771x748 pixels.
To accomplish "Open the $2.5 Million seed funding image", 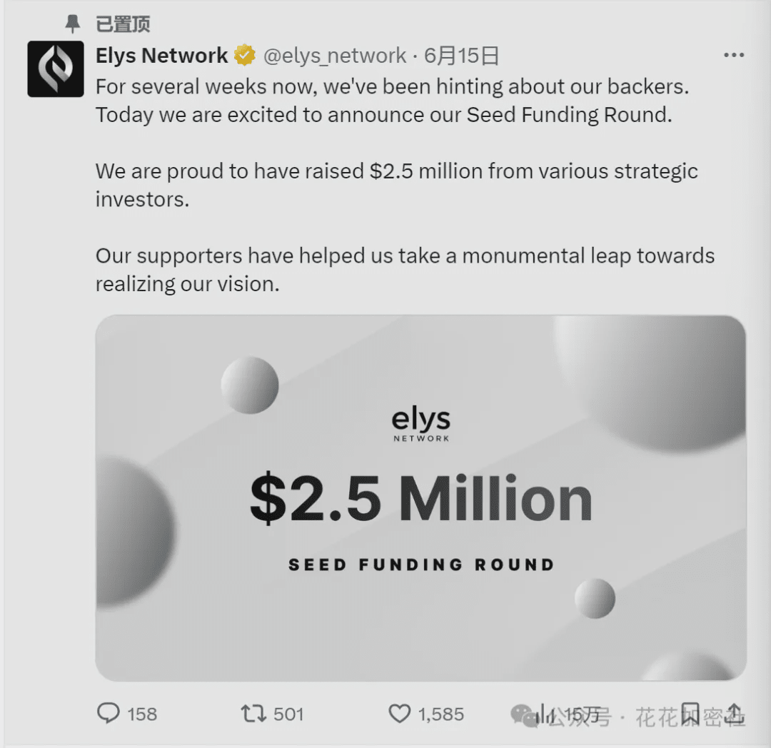I will tap(420, 497).
